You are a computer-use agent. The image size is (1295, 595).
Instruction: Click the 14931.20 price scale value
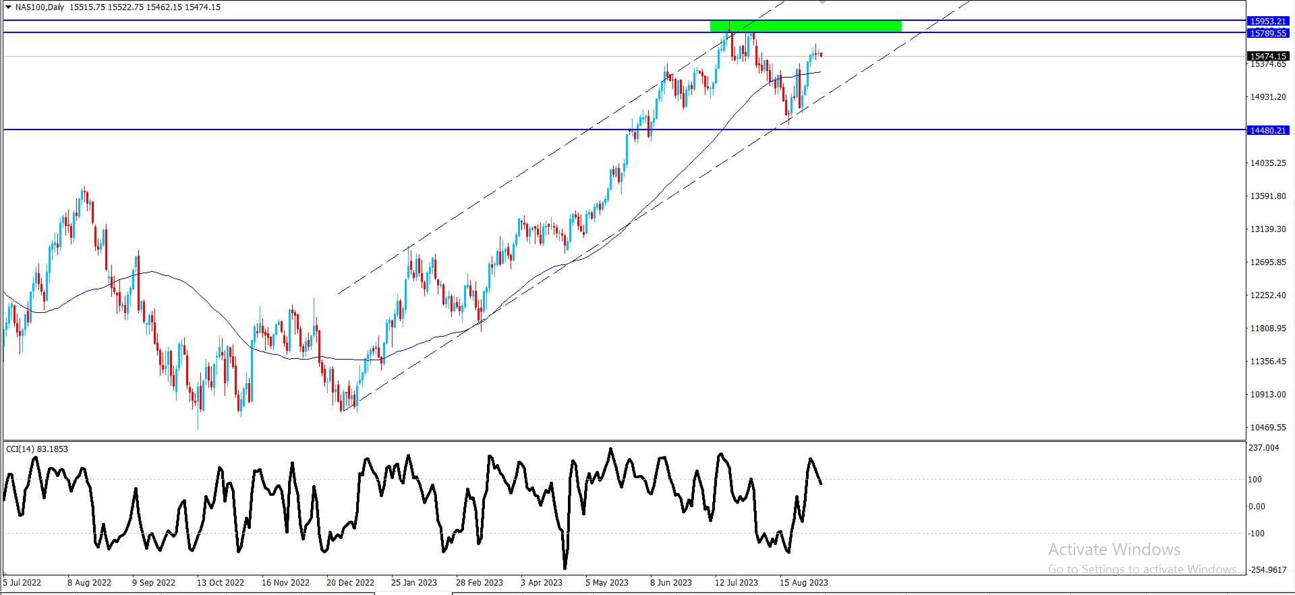click(x=1268, y=97)
